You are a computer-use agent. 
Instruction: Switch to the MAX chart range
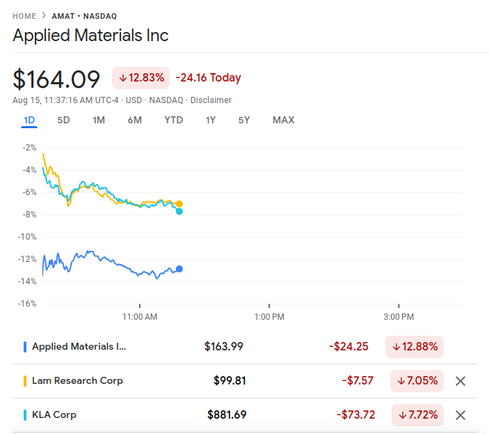[x=283, y=120]
